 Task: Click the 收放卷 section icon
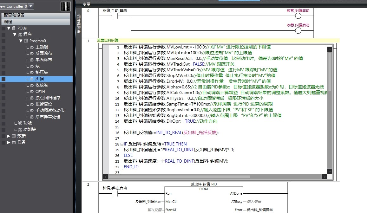tap(32, 85)
